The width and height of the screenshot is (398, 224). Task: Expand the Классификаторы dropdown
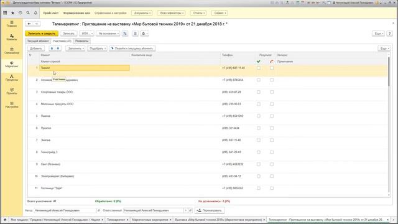(171, 12)
